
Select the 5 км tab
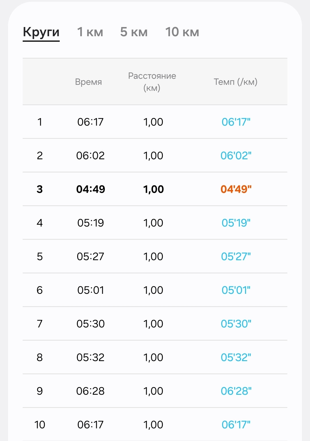(x=134, y=32)
